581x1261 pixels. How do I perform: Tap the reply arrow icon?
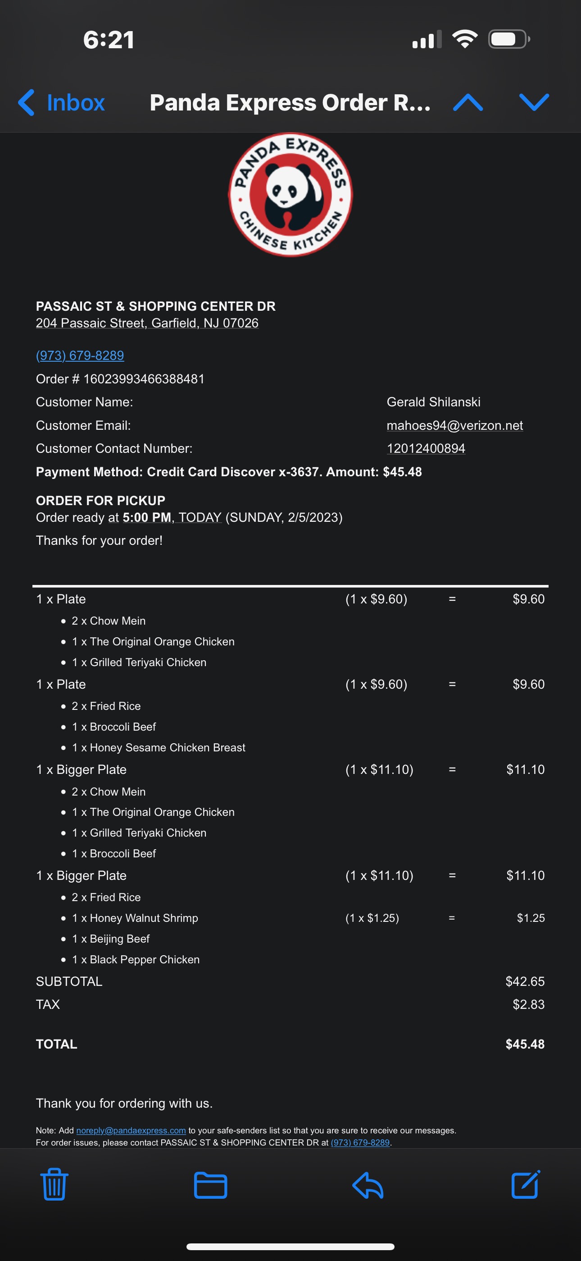368,1185
